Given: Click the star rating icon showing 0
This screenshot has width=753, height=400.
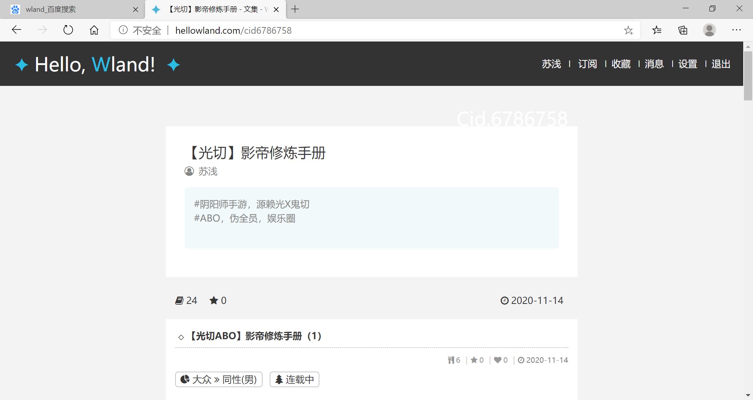Looking at the screenshot, I should pyautogui.click(x=213, y=300).
